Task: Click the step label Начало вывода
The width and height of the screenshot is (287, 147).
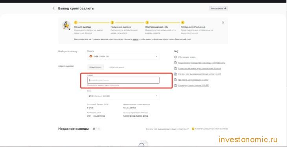Action: tap(83, 27)
